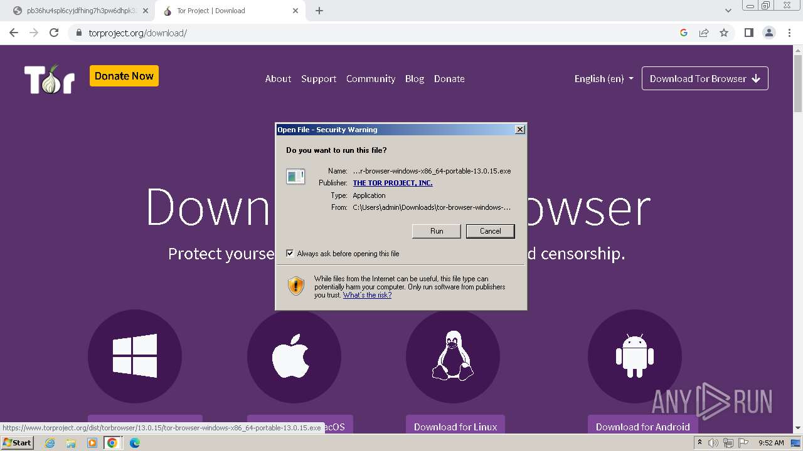Open the English (en) language dropdown
This screenshot has width=803, height=451.
coord(604,79)
